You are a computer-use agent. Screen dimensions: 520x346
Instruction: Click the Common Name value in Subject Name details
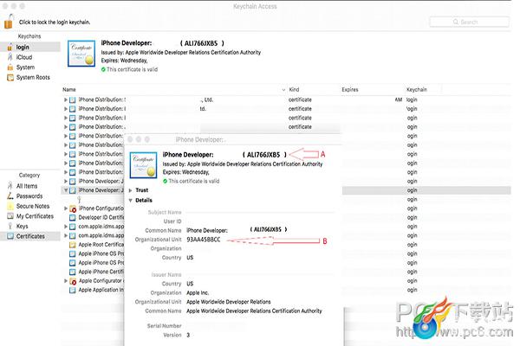pyautogui.click(x=237, y=230)
